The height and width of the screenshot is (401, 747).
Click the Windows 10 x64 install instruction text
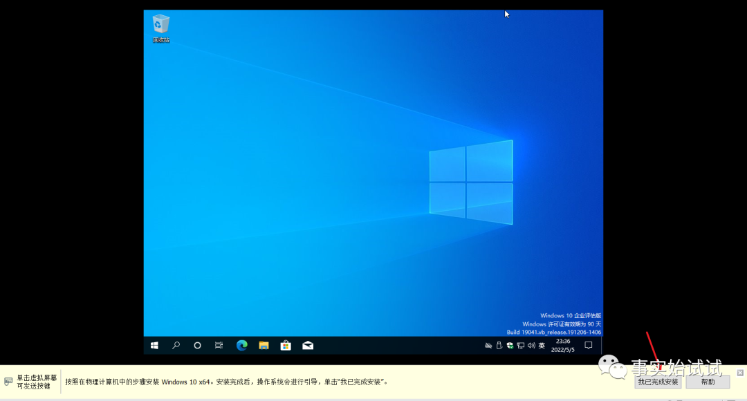tap(227, 382)
